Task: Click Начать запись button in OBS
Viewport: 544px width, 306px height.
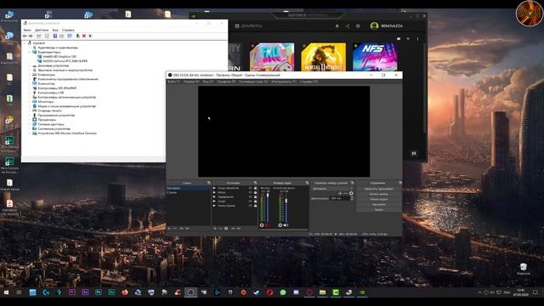Action: 378,194
